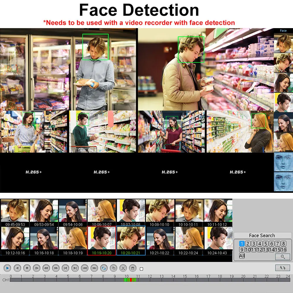Jump to previous frame button
The height and width of the screenshot is (293, 293).
(x=65, y=268)
